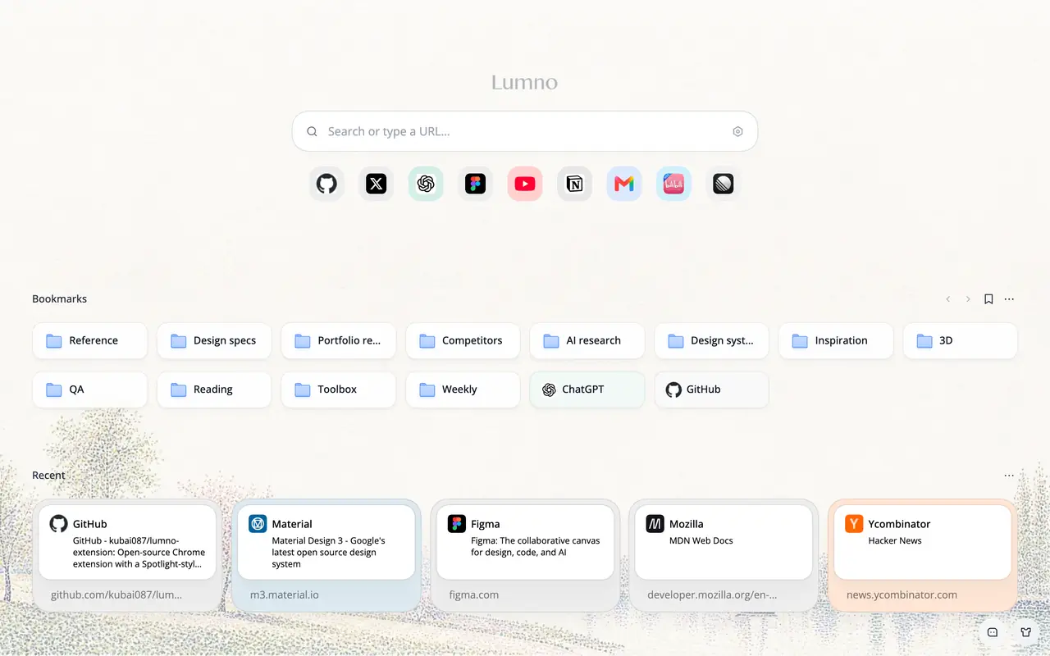This screenshot has width=1050, height=656.
Task: Open the 'Design syst...' bookmark folder
Action: [711, 340]
